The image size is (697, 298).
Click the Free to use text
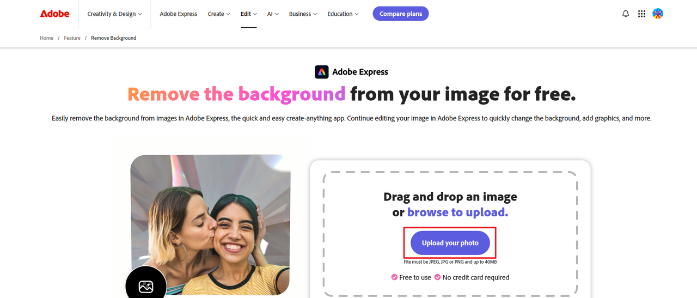[x=415, y=277]
